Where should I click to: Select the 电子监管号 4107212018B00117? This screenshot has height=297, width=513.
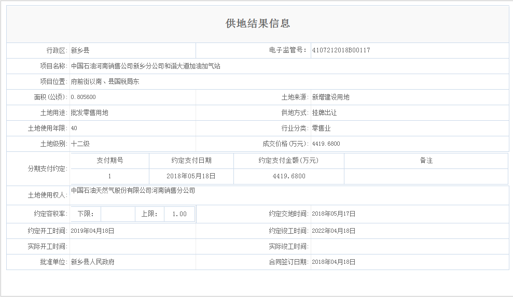341,50
